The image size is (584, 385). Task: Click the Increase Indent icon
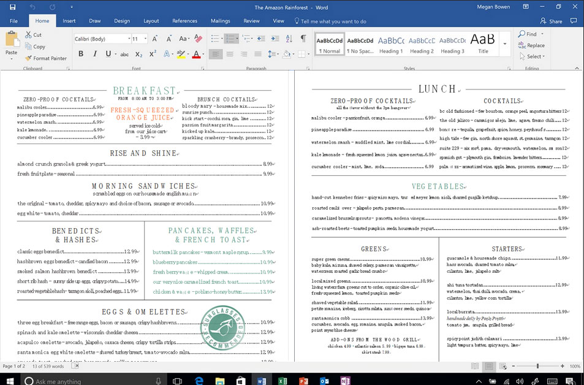coord(275,39)
